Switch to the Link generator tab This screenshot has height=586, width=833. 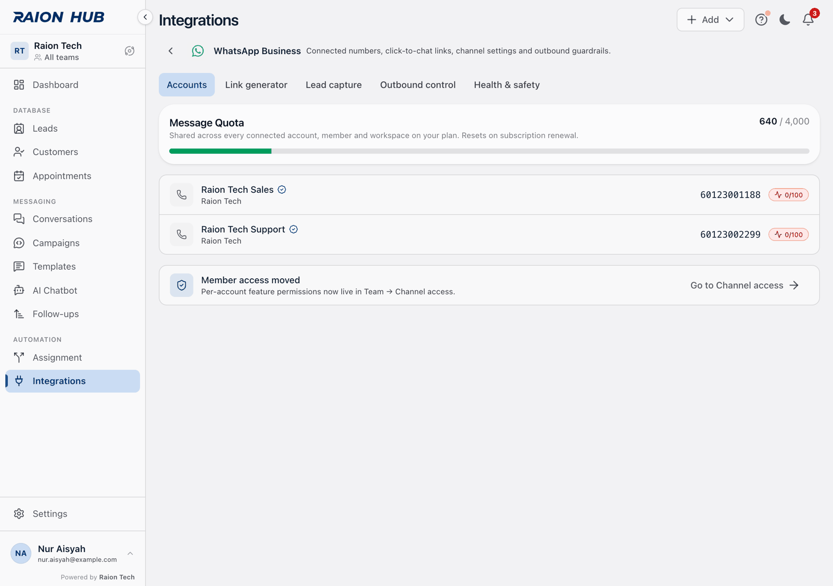tap(256, 85)
